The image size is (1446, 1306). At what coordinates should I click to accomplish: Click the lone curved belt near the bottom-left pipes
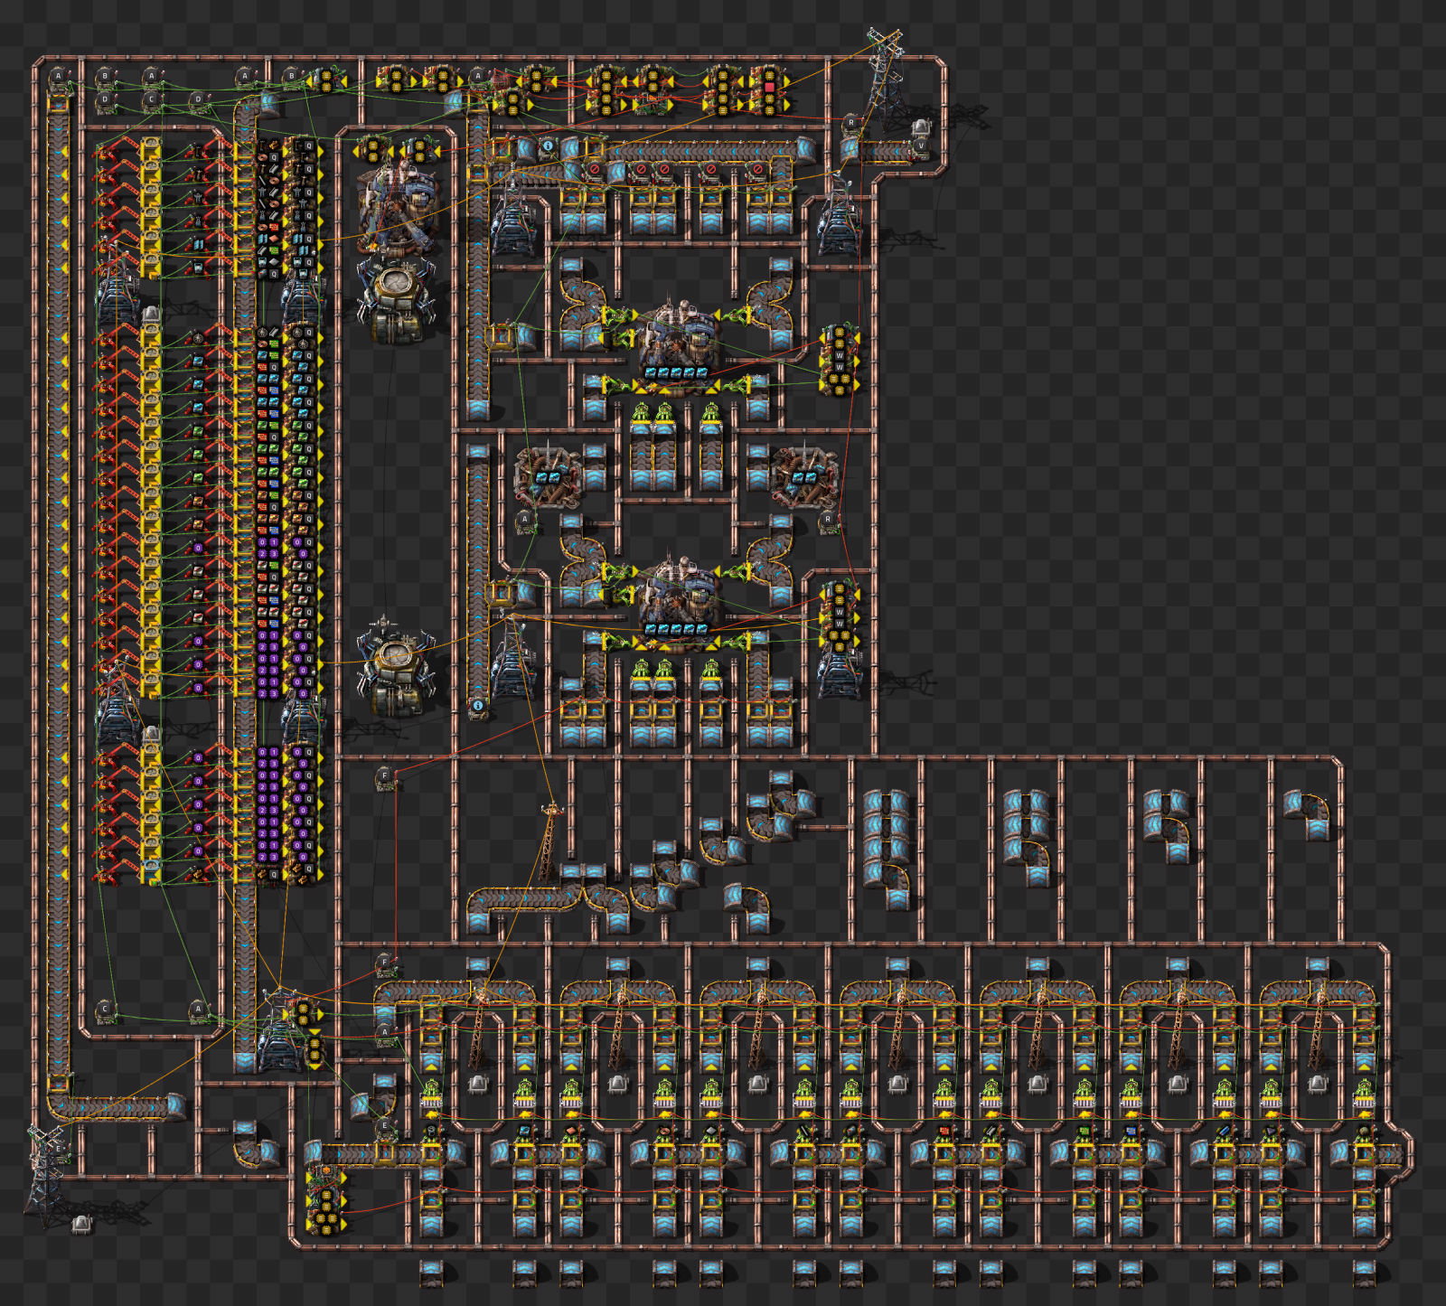tap(256, 1143)
